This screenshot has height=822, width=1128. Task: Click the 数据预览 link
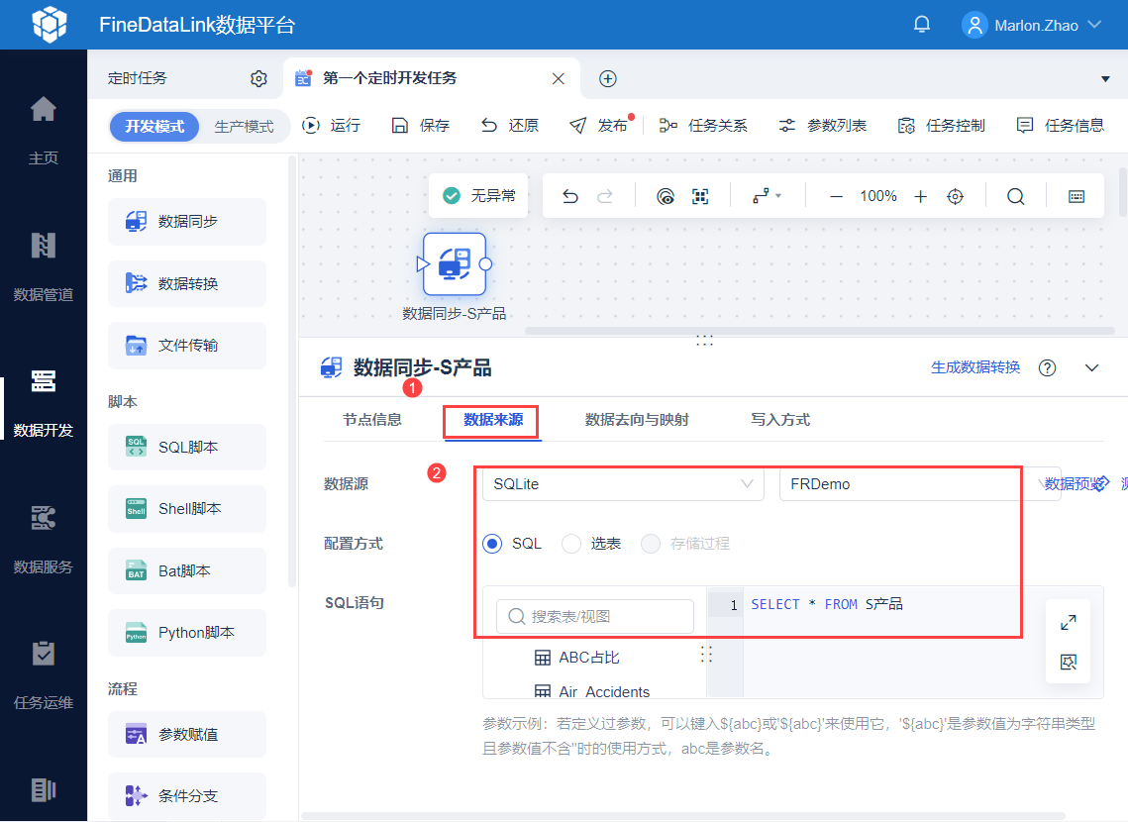tap(1077, 484)
